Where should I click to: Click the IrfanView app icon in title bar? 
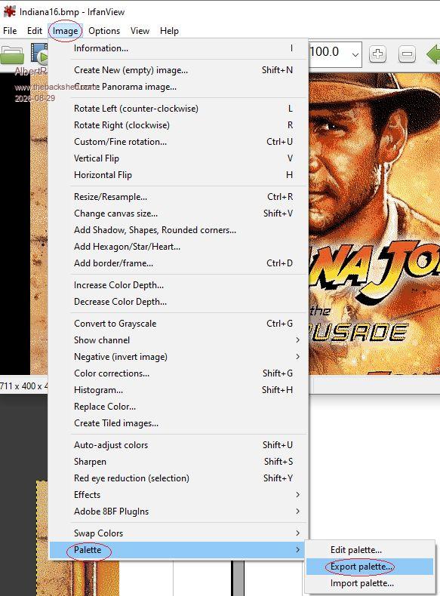[10, 11]
